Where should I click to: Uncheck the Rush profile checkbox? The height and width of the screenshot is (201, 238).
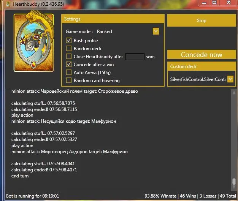[69, 40]
